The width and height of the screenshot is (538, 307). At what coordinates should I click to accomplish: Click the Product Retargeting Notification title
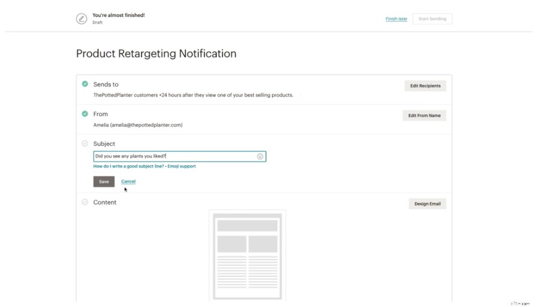point(156,54)
